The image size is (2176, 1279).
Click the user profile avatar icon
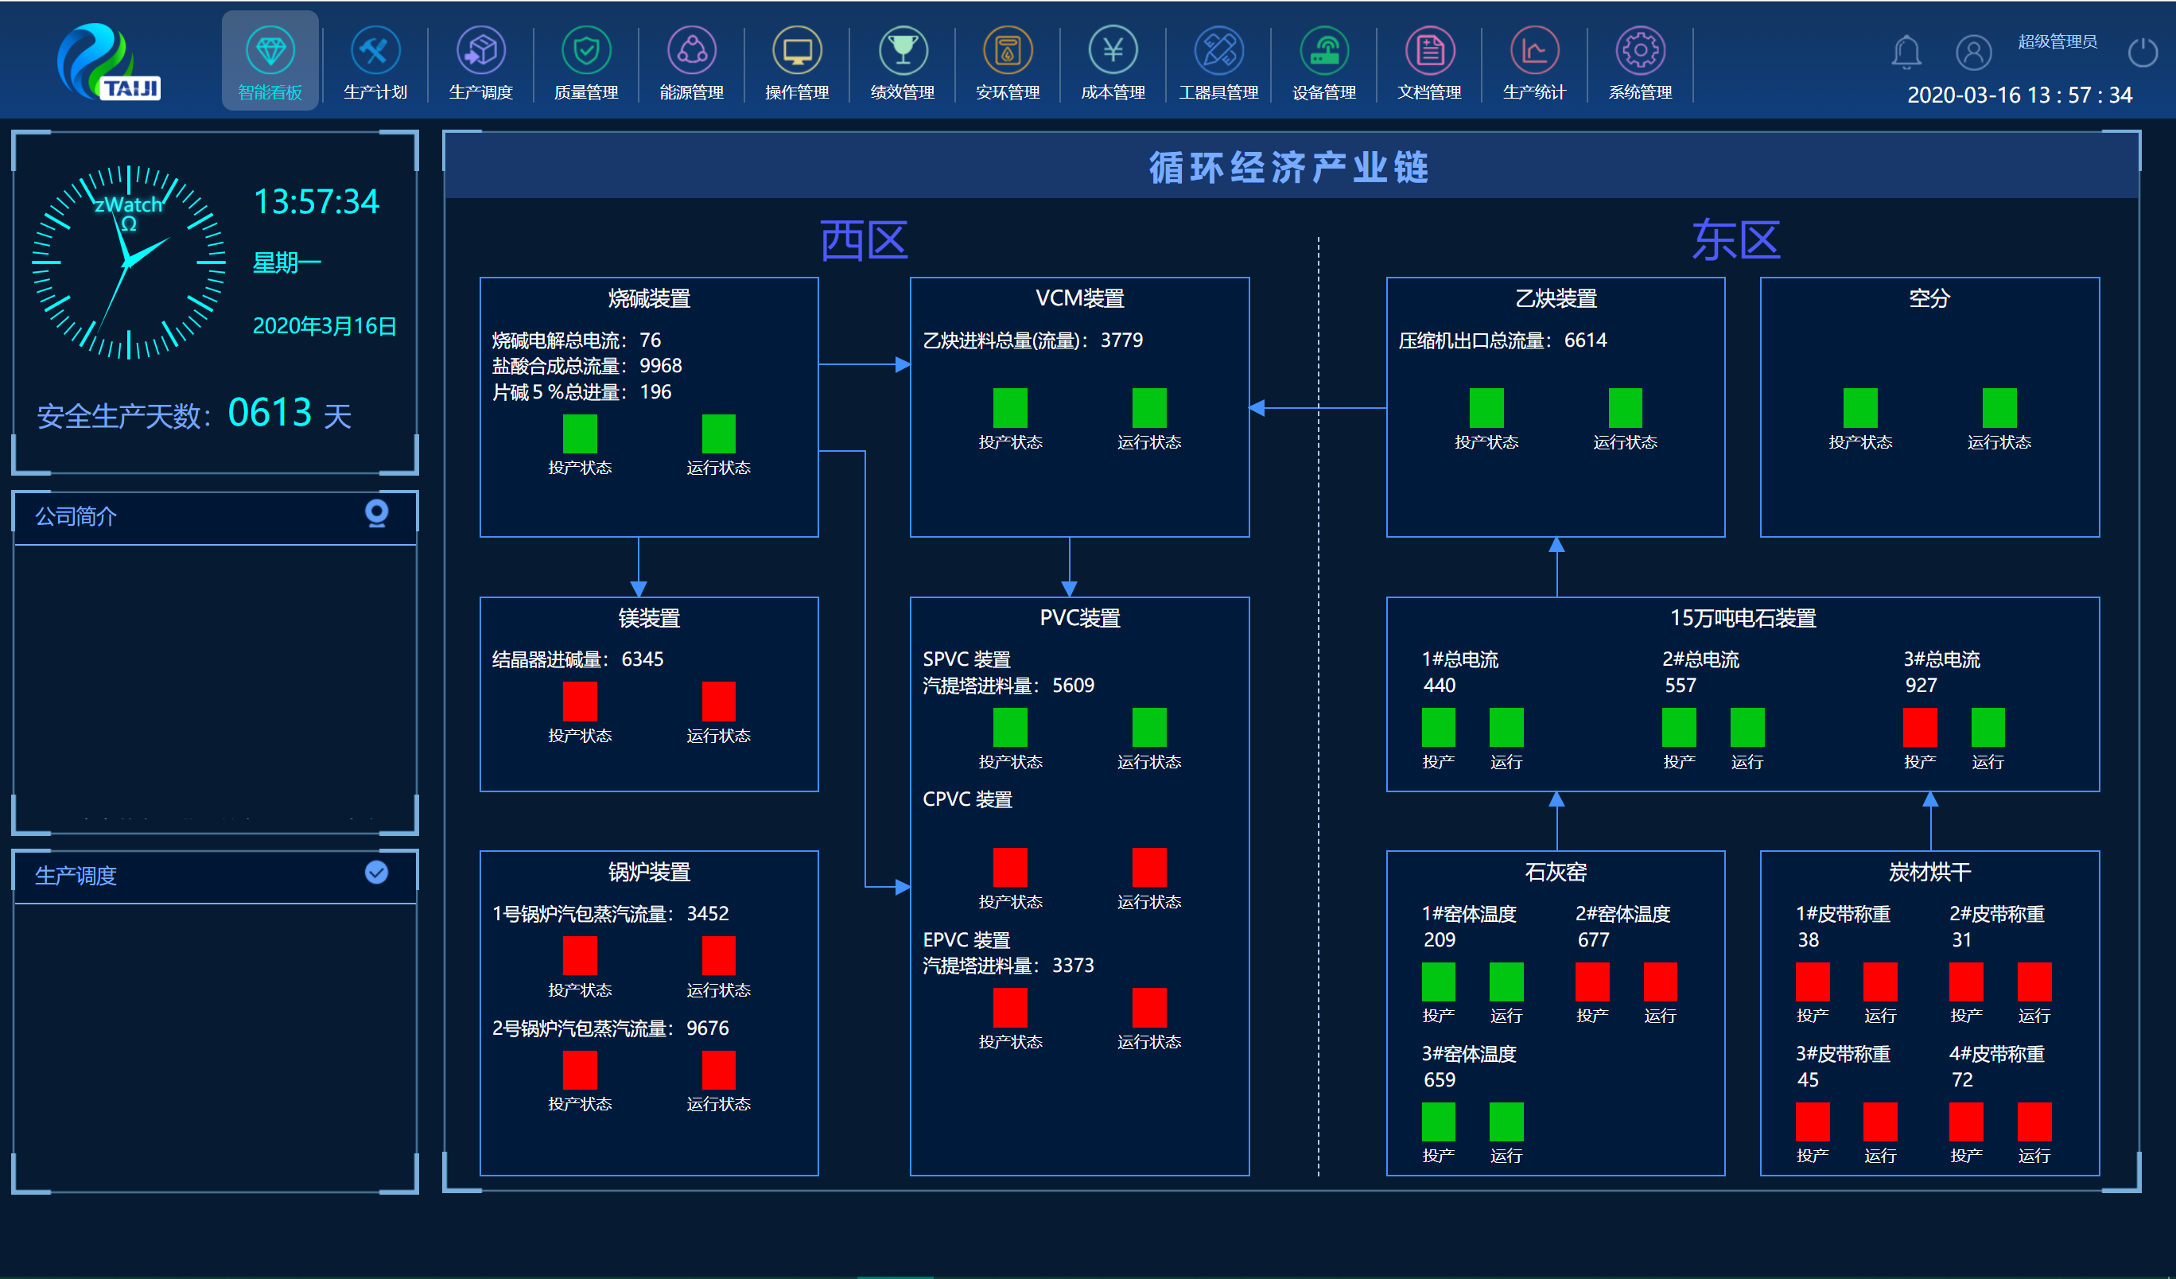pos(1973,52)
